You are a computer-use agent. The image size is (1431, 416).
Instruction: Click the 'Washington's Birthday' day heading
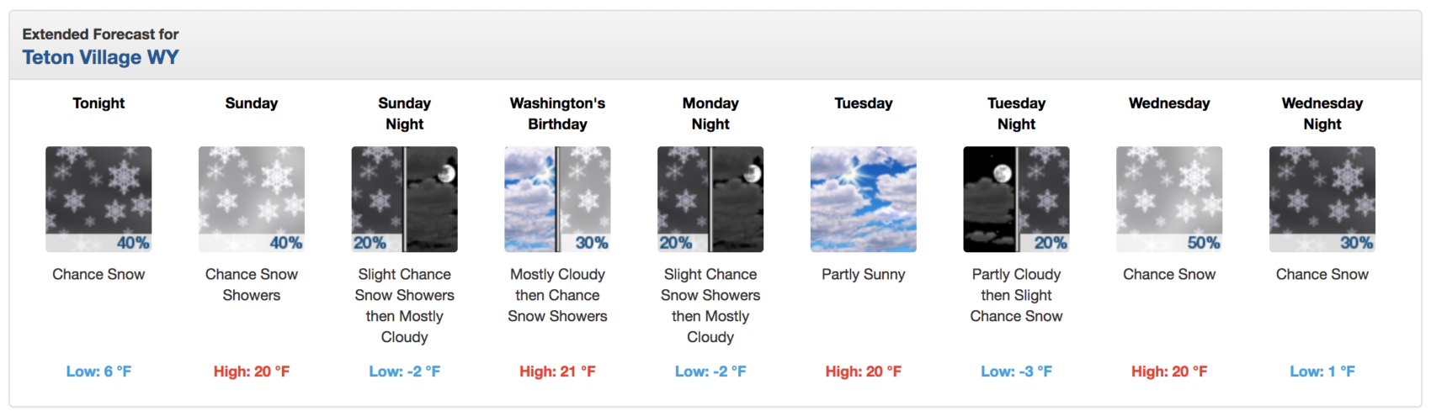(x=557, y=113)
